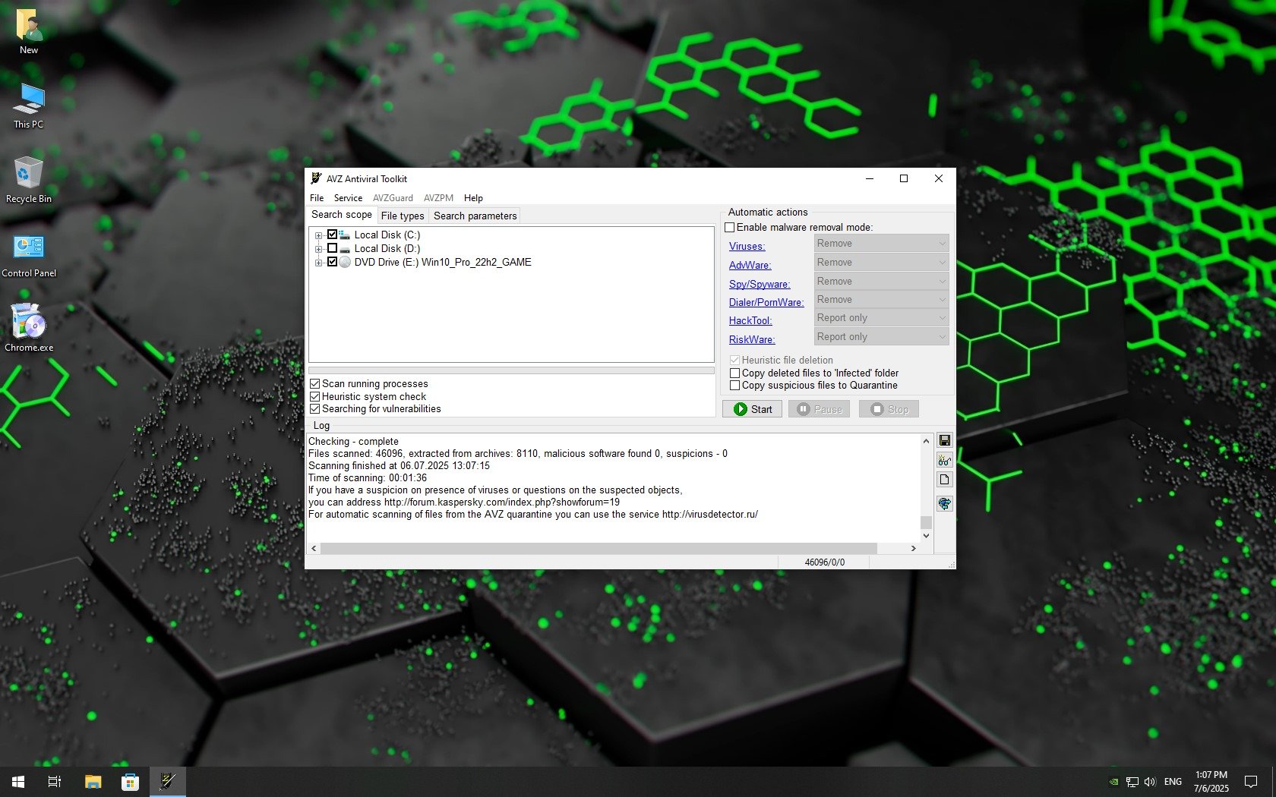Screen dimensions: 1276x797
Task: Click the NVIDIA tray icon
Action: coord(1113,782)
